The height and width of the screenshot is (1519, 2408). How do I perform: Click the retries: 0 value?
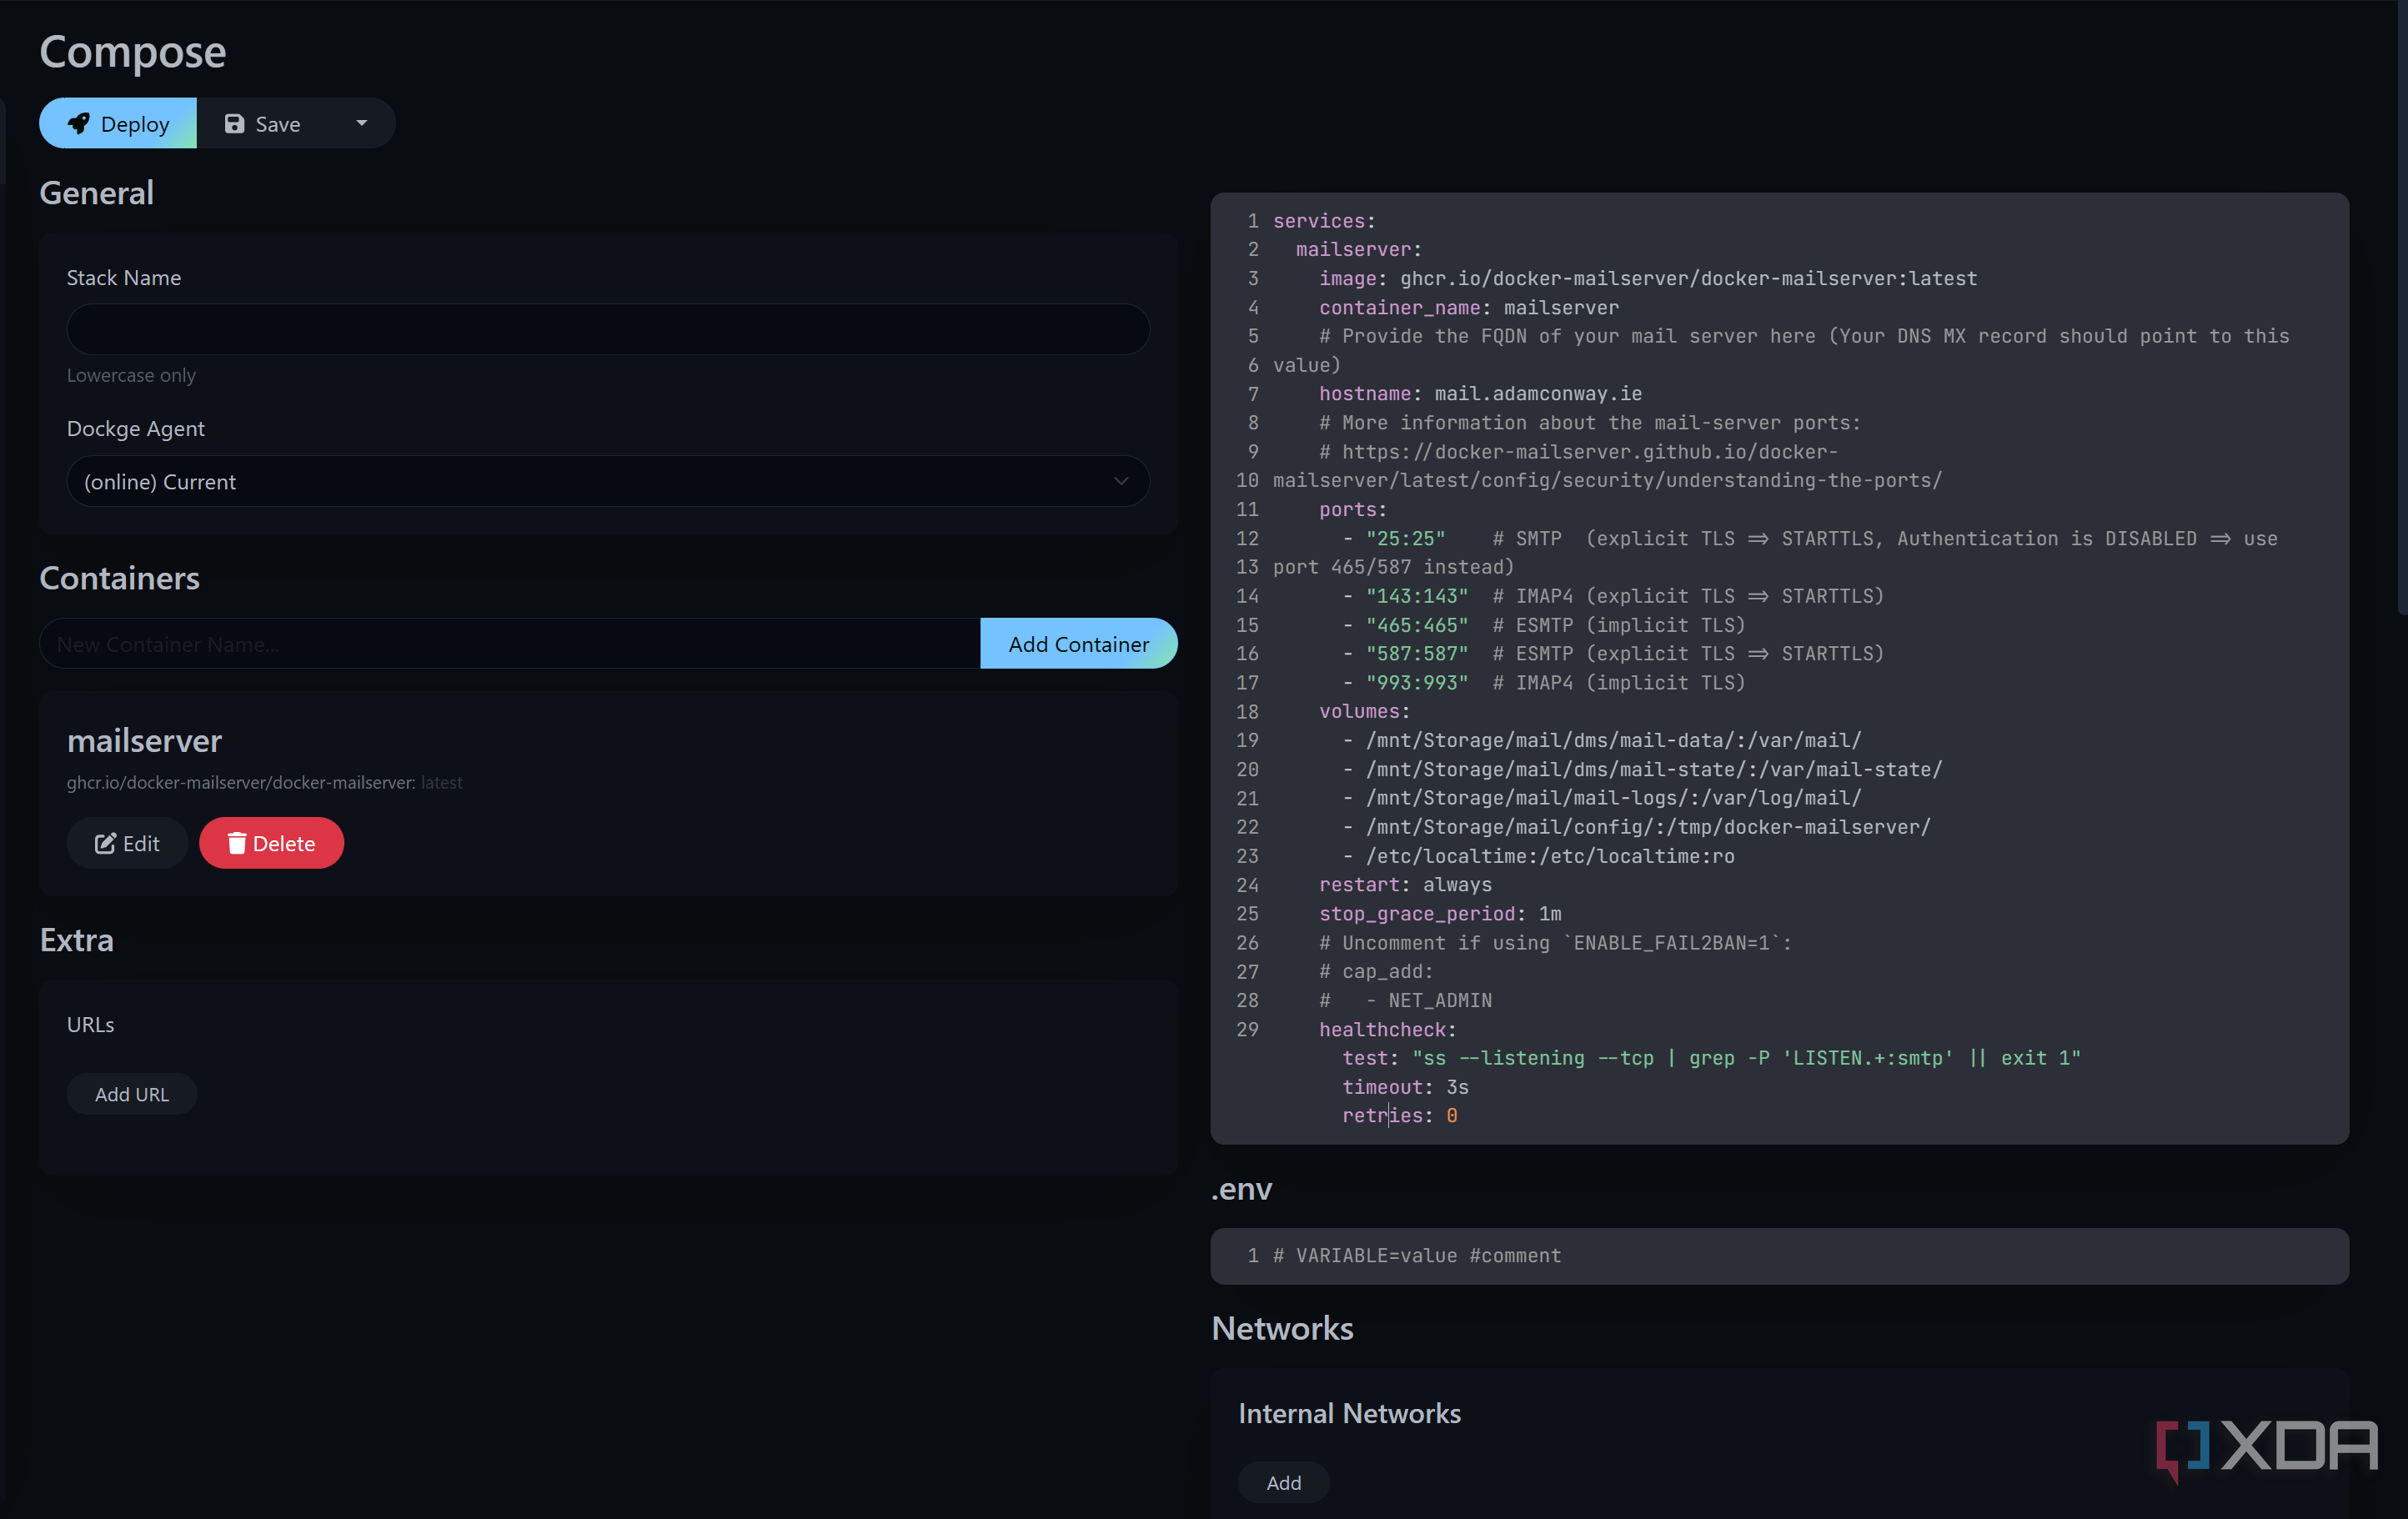[1451, 1115]
